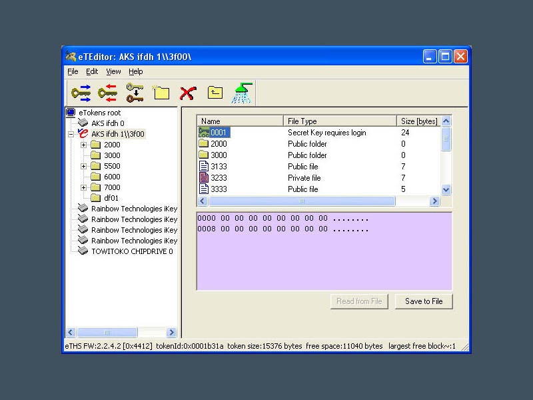This screenshot has height=400, width=533.
Task: Select the 'Private file' type cell
Action: tap(304, 177)
